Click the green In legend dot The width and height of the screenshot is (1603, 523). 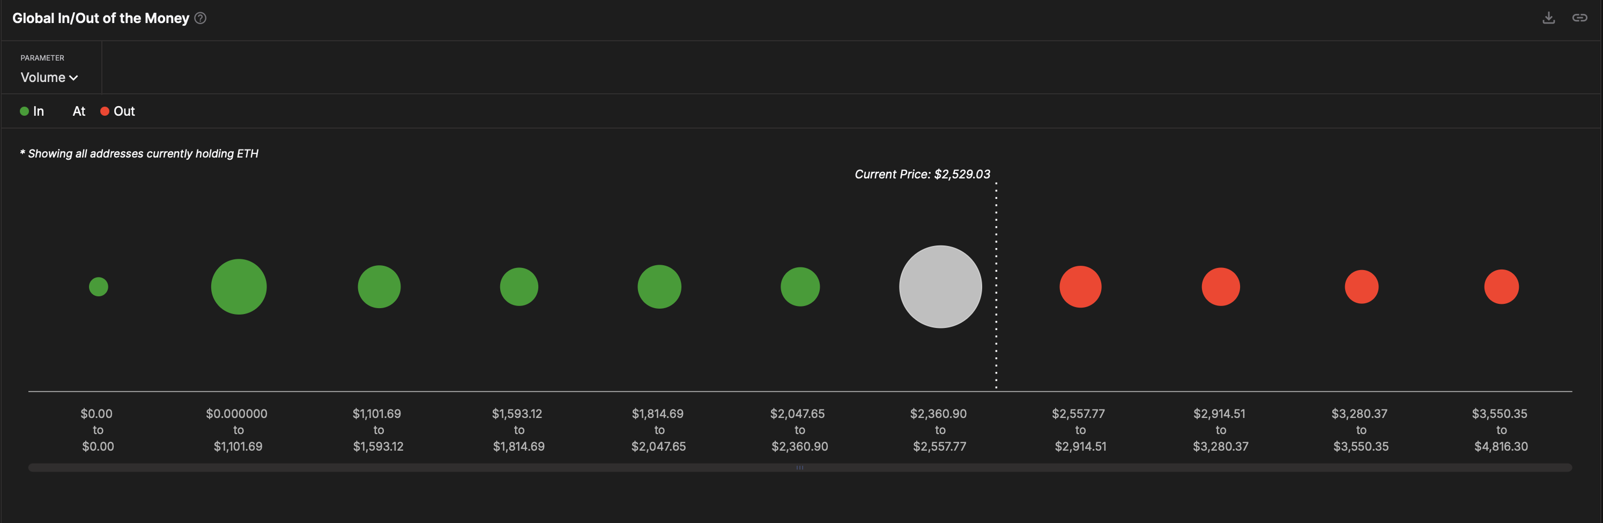24,111
